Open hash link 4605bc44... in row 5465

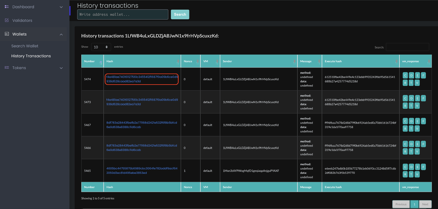tap(142, 170)
